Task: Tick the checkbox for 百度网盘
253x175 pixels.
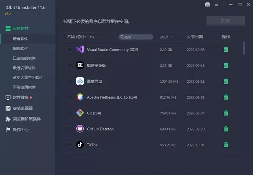Action: [70, 81]
